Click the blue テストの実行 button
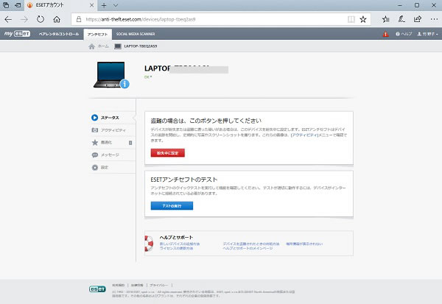Image resolution: width=442 pixels, height=304 pixels. 172,205
